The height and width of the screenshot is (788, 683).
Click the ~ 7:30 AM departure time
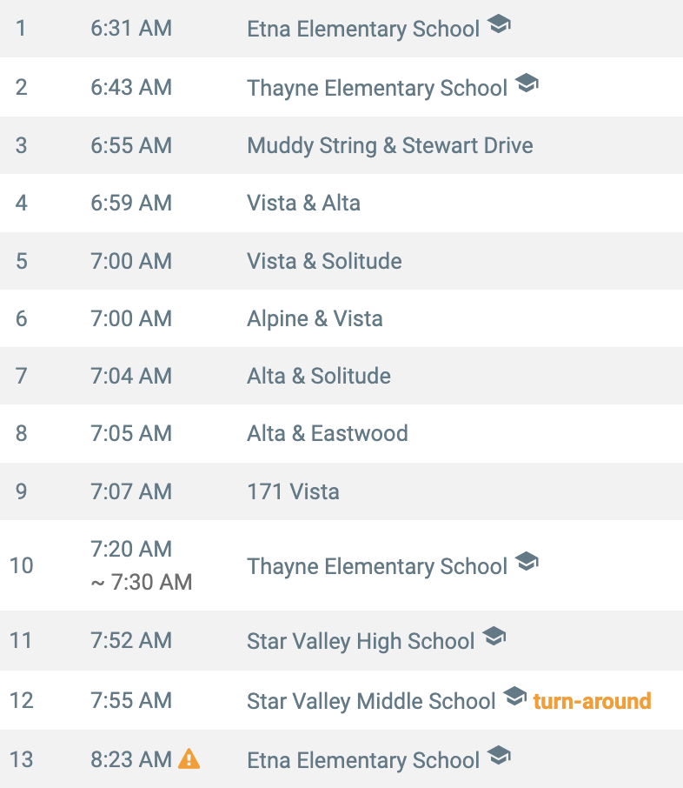[142, 582]
